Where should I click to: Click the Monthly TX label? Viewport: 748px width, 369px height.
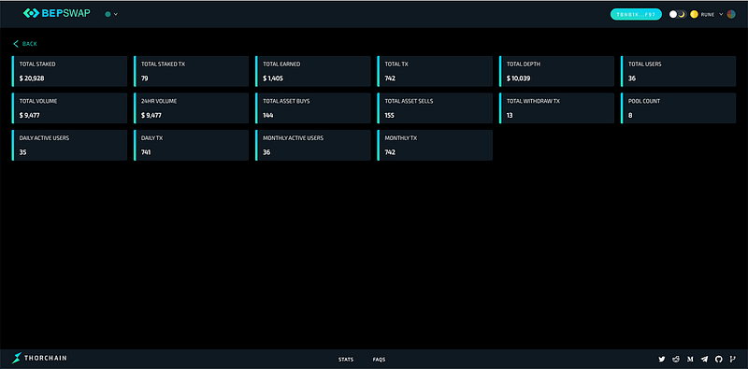[x=401, y=137]
